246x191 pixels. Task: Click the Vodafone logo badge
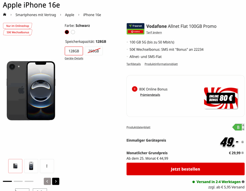[x=135, y=32]
